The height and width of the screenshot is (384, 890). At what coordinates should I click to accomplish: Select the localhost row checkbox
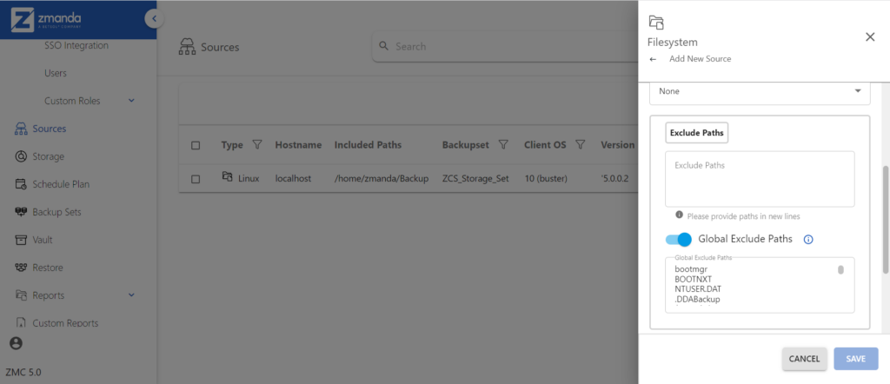[x=196, y=179]
